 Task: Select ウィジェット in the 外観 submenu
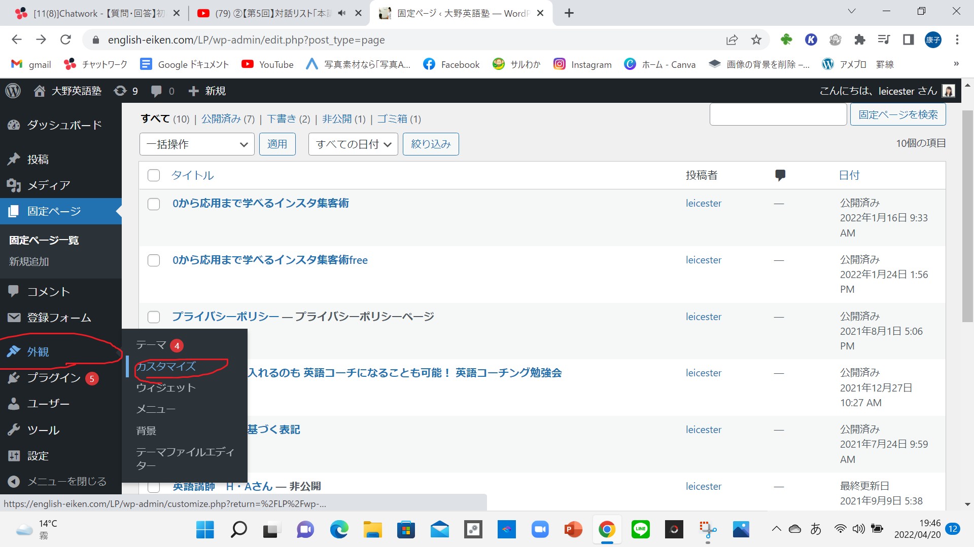coord(166,388)
